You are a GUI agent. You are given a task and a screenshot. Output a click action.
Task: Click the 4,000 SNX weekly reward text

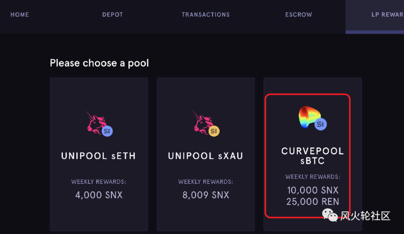[x=99, y=195]
